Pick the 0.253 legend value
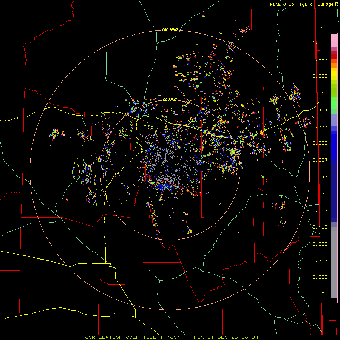This screenshot has width=340, height=340. tap(320, 277)
